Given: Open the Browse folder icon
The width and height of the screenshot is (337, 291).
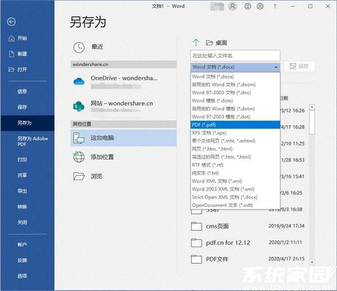Looking at the screenshot, I should (79, 176).
